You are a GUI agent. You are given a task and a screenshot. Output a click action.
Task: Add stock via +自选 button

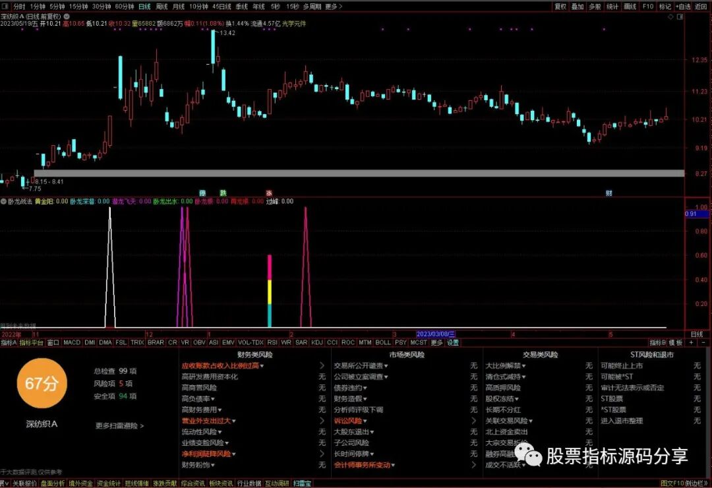pyautogui.click(x=683, y=7)
